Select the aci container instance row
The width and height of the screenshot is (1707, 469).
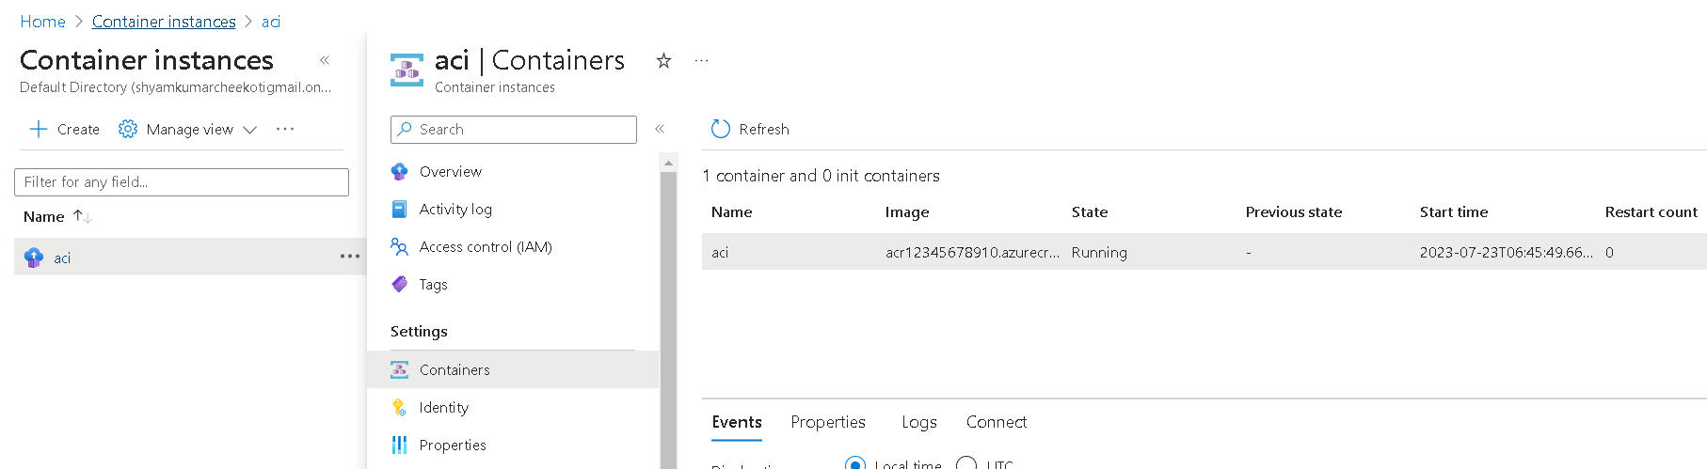tap(189, 257)
